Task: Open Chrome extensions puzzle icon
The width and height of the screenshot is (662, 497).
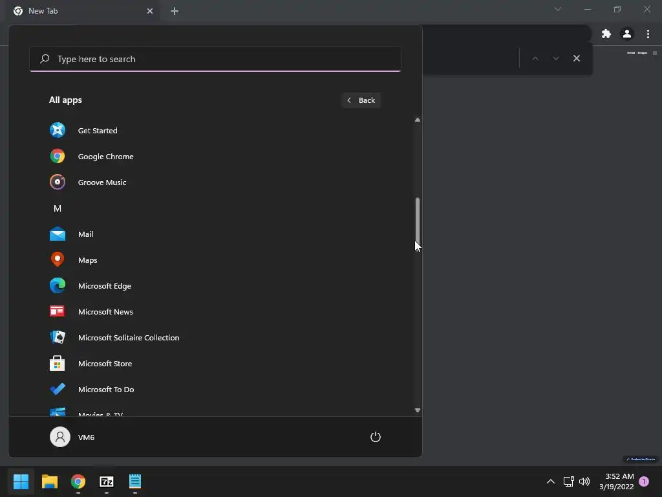Action: 606,34
